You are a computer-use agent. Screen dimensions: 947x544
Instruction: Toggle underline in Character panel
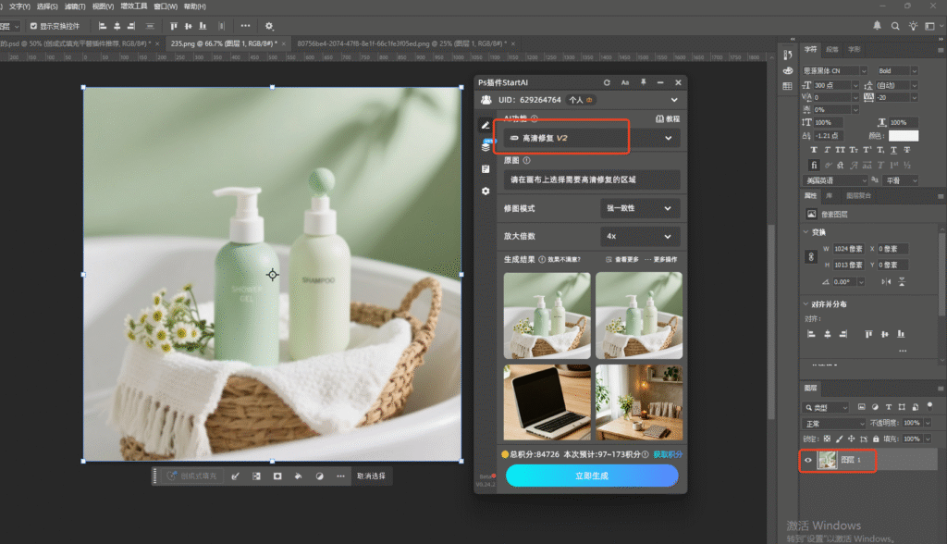[893, 150]
